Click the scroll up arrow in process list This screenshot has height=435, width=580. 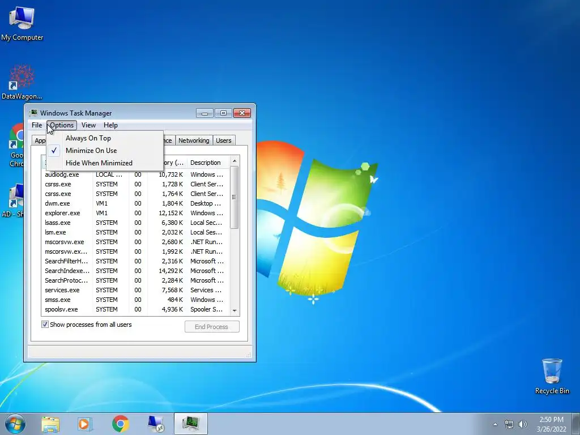234,161
